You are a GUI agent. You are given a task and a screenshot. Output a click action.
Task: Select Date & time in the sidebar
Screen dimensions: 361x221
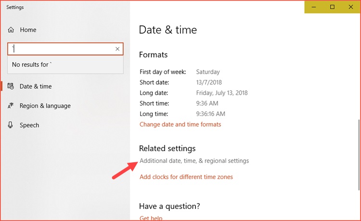point(36,87)
